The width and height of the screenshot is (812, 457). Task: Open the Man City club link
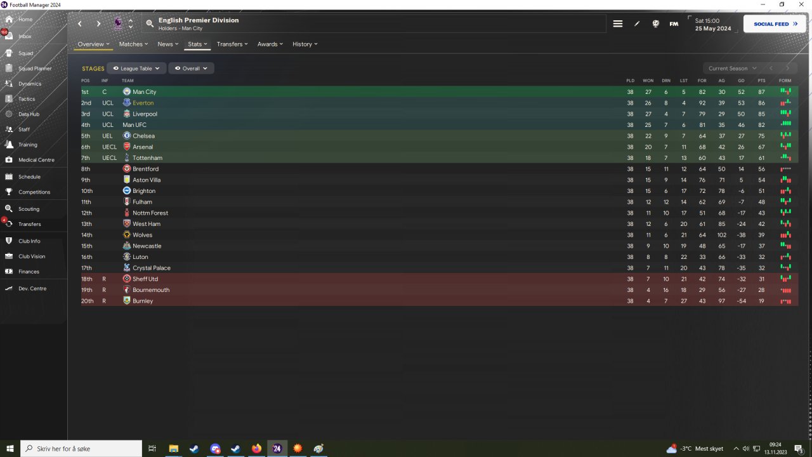click(144, 92)
